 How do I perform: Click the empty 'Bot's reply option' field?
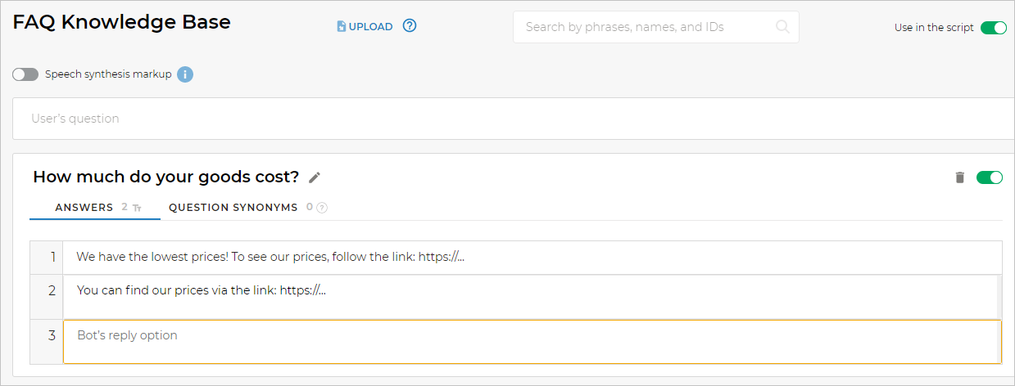tap(531, 341)
